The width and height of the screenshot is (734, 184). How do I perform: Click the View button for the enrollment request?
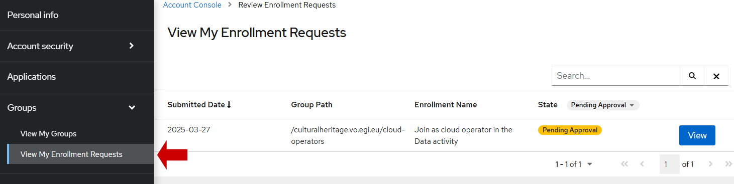click(x=697, y=135)
